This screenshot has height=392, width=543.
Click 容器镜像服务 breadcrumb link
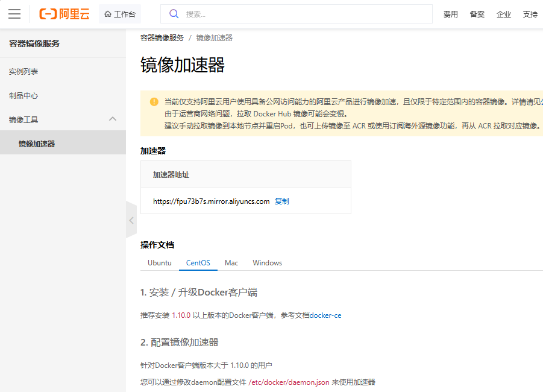pos(162,37)
